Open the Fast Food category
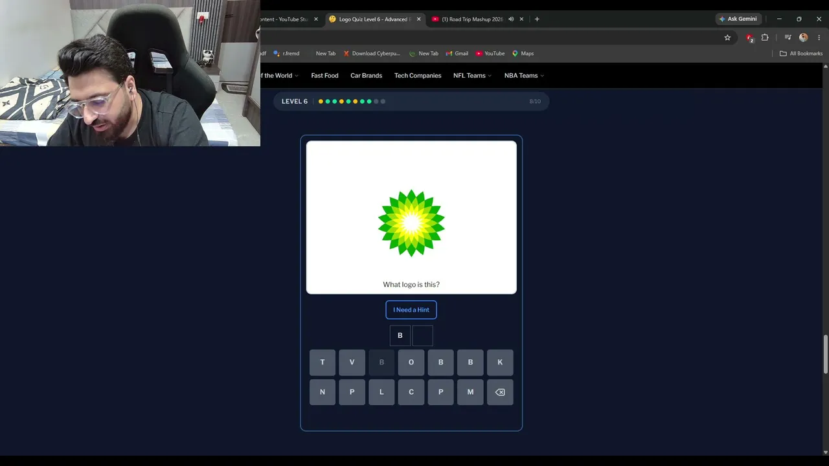Viewport: 829px width, 466px height. click(324, 76)
